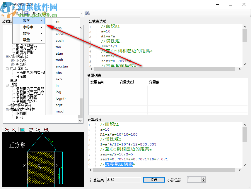Collapse the 电阻器组合 tree node
251x189 pixels.
pos(7,69)
